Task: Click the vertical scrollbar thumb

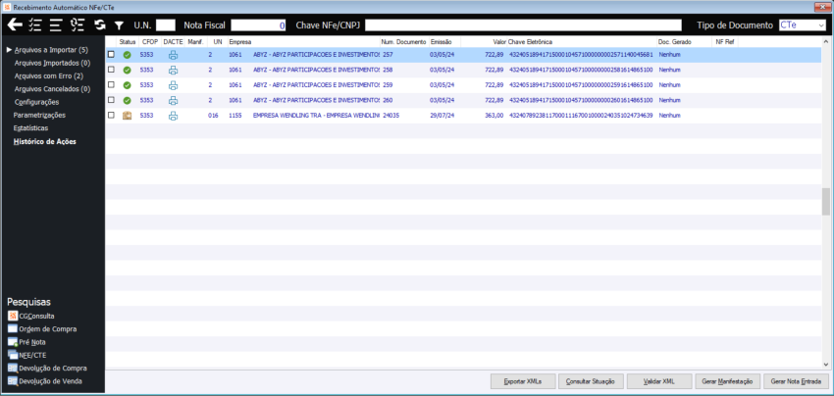Action: point(825,202)
